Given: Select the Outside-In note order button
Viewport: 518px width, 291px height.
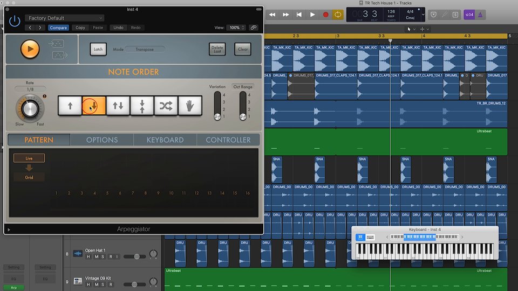Looking at the screenshot, I should (x=142, y=106).
